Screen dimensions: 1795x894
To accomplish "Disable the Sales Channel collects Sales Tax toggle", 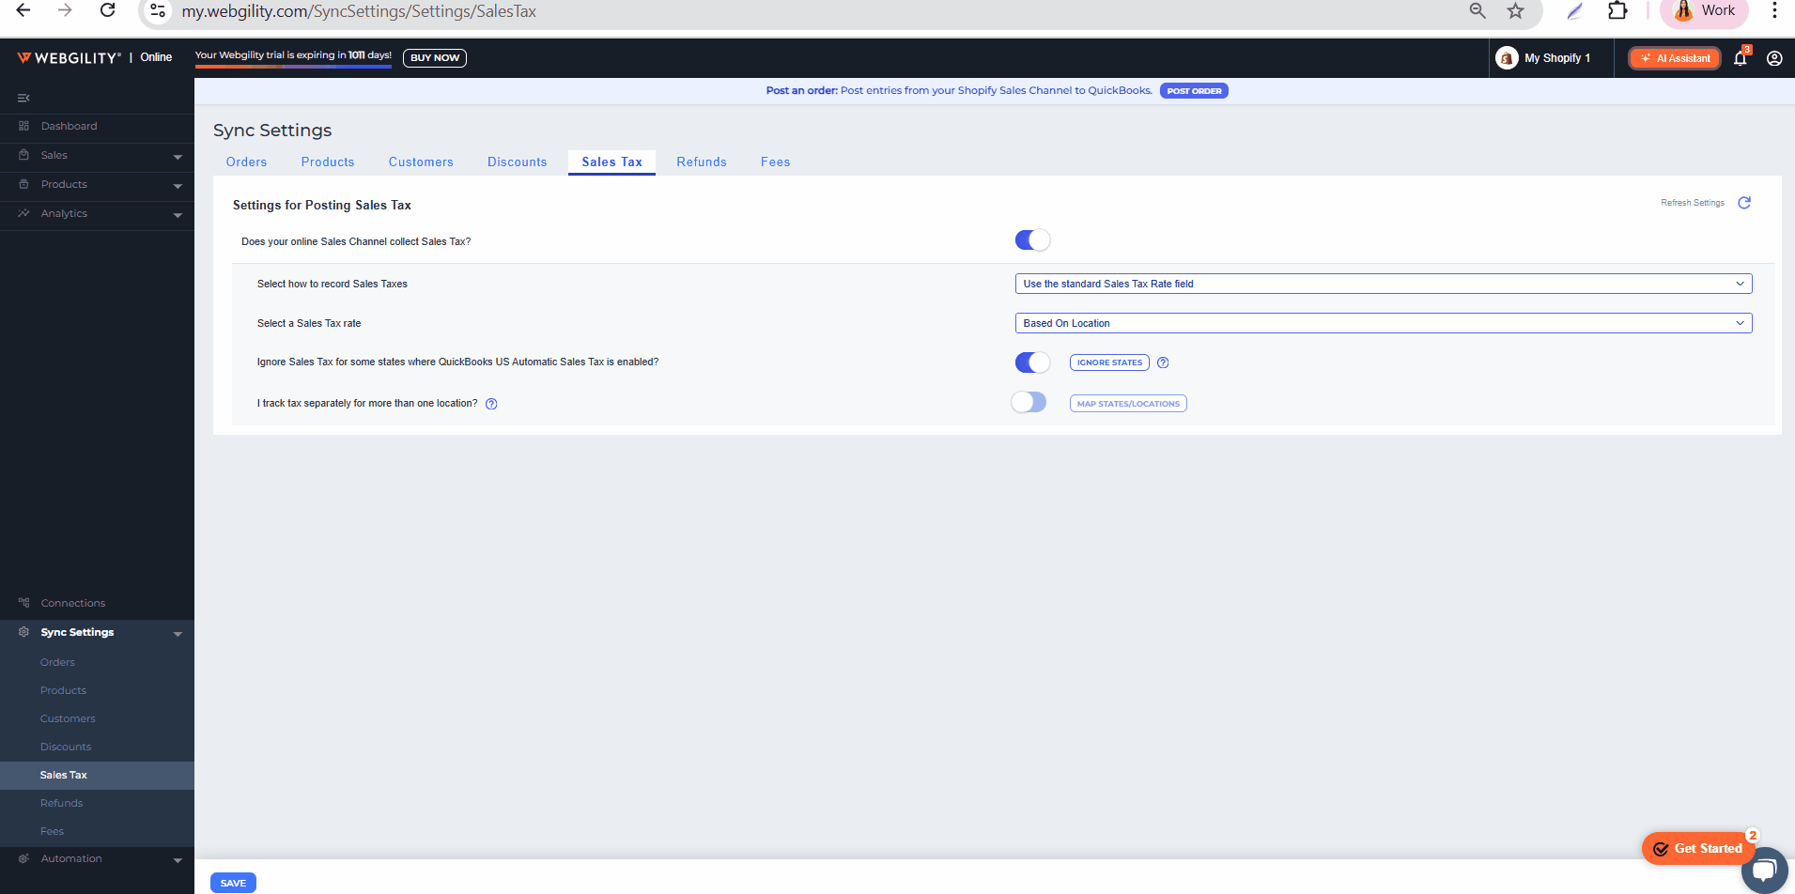I will tap(1032, 240).
